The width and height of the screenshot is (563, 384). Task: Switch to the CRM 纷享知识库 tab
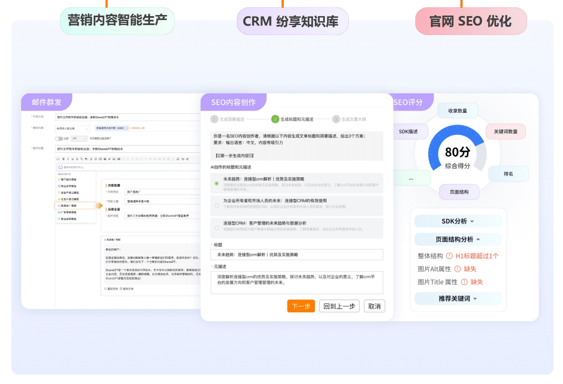(x=292, y=22)
